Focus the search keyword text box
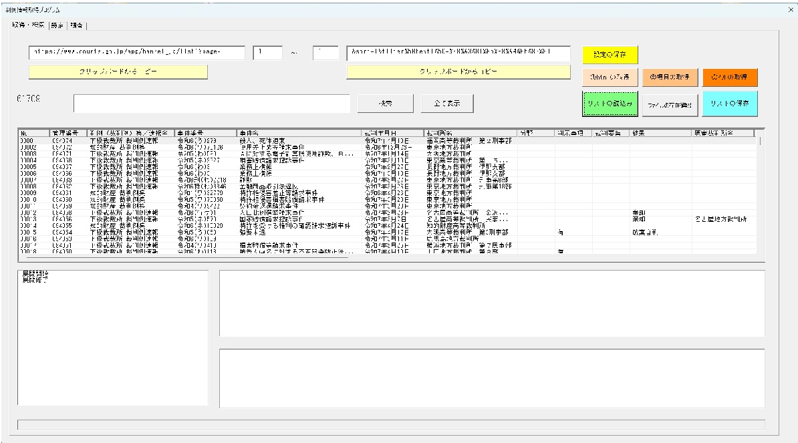Image resolution: width=798 pixels, height=443 pixels. pos(212,104)
